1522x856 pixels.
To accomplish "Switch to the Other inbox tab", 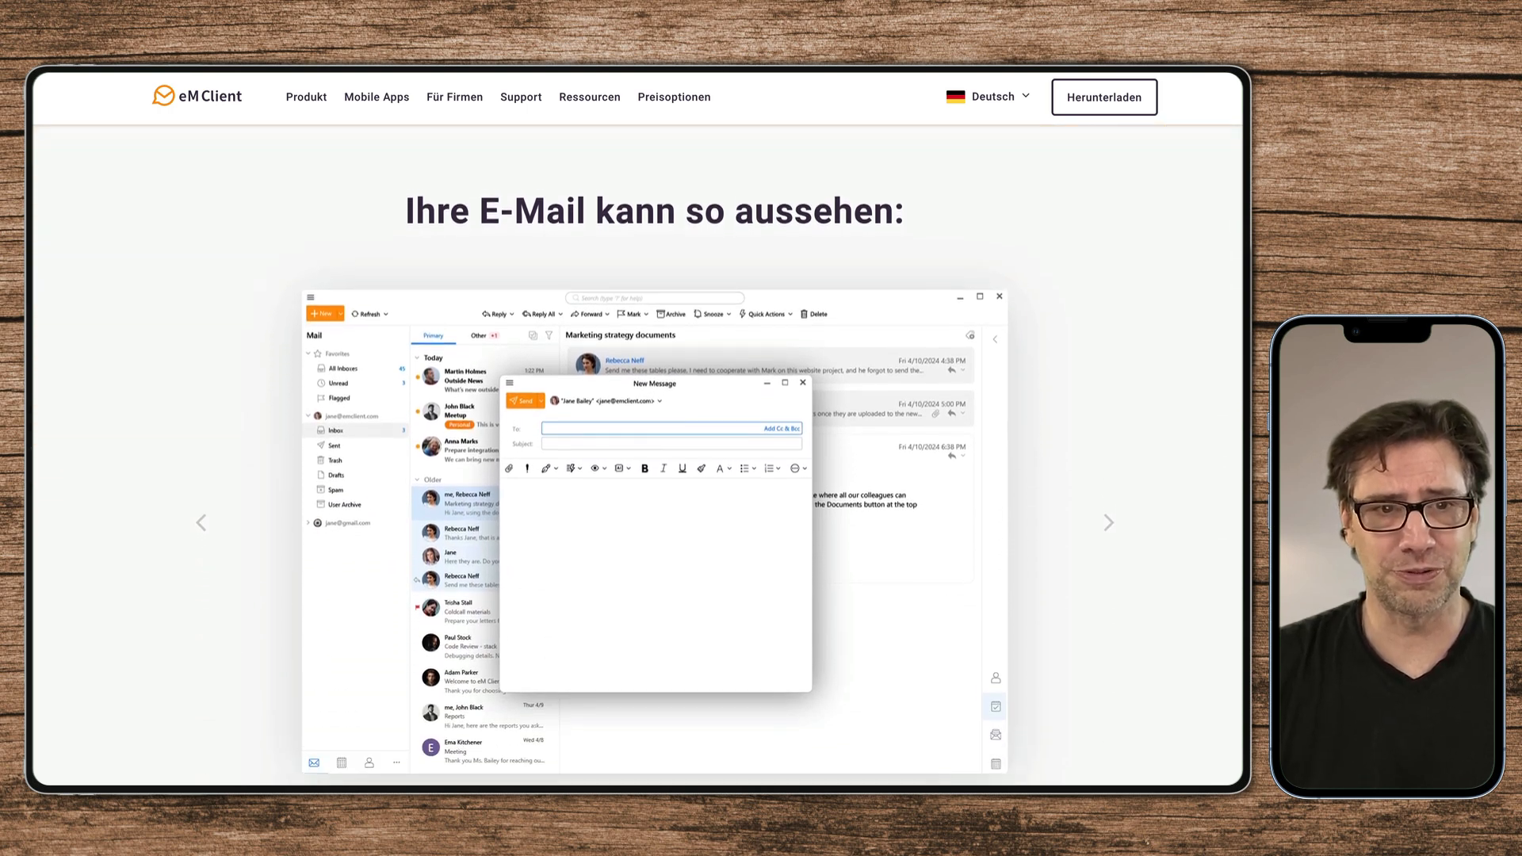I will click(484, 335).
